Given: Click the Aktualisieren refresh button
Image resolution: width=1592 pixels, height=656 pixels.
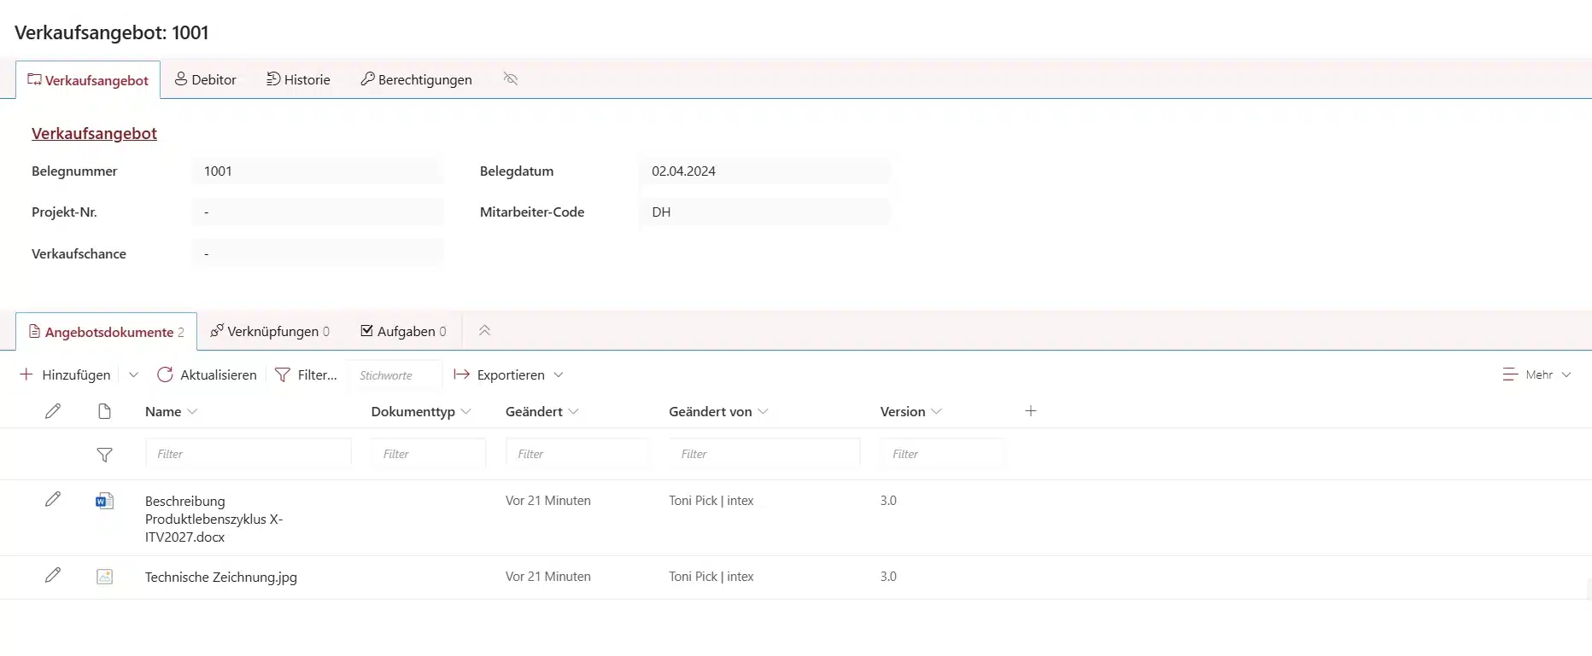Looking at the screenshot, I should [x=208, y=375].
